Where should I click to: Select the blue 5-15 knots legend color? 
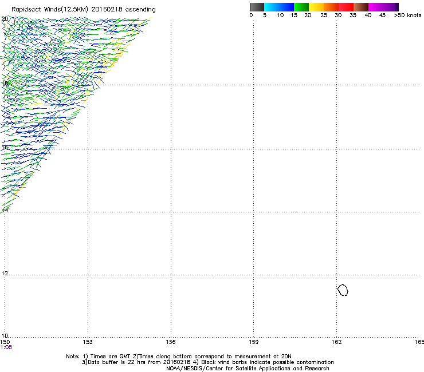[x=279, y=7]
